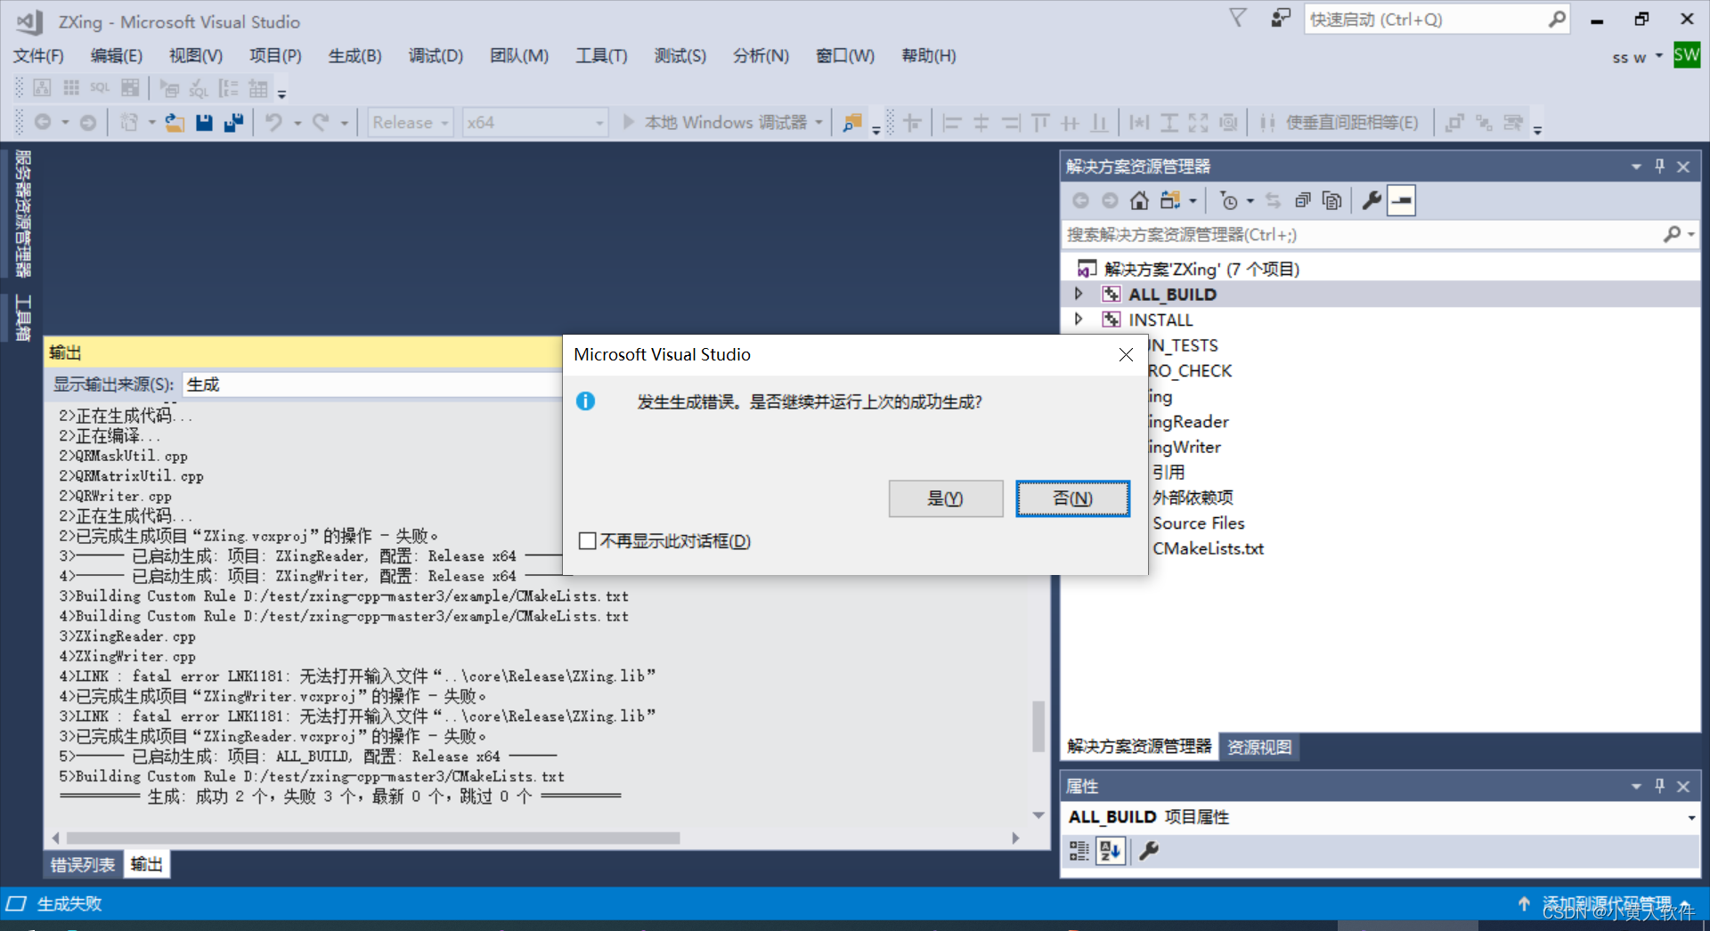
Task: Select CMakeLists.txt in Solution Explorer
Action: click(x=1208, y=549)
